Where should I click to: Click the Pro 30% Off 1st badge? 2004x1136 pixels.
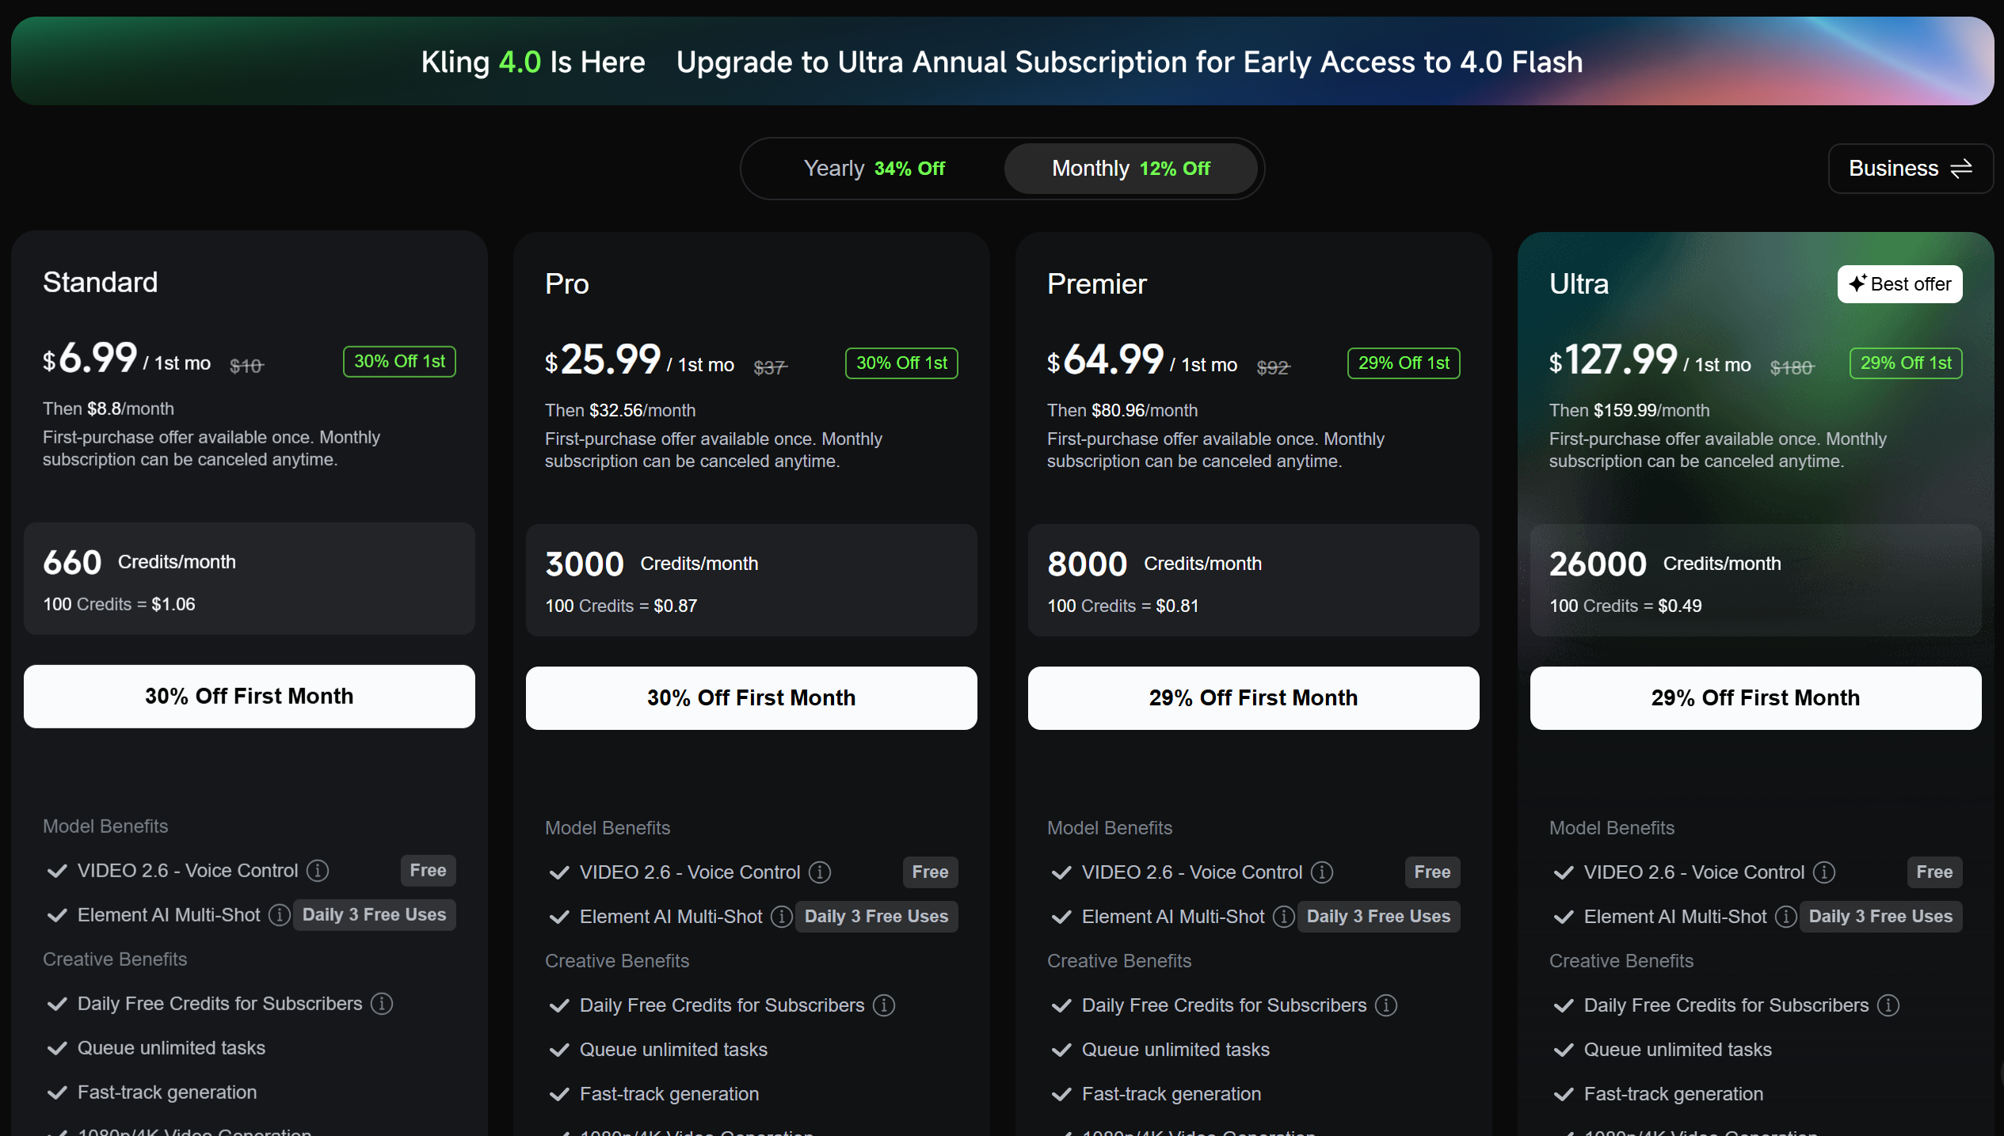(901, 363)
